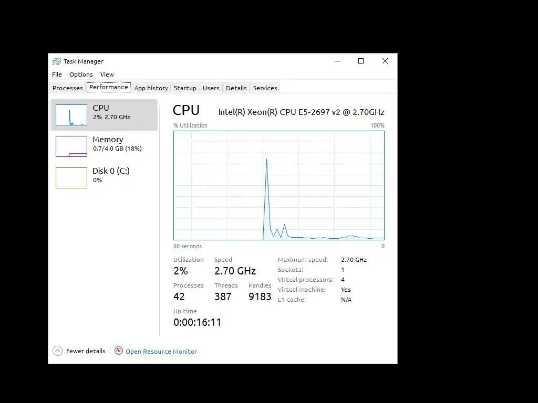Click the handles count 9183

260,296
